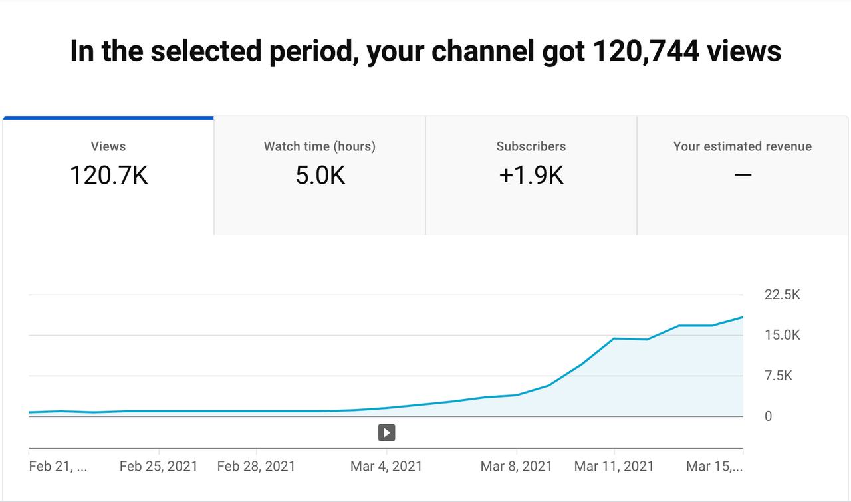Image resolution: width=851 pixels, height=502 pixels.
Task: Click the headline showing 120,744 views
Action: coord(425,50)
